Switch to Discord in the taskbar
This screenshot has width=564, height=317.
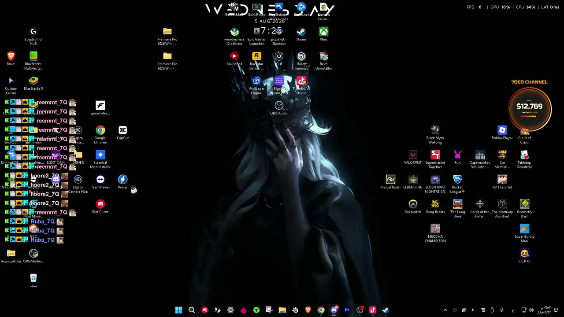(334, 310)
